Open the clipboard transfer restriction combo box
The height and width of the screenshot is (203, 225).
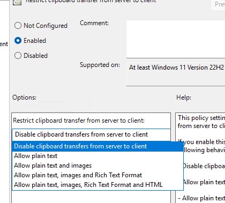click(91, 134)
